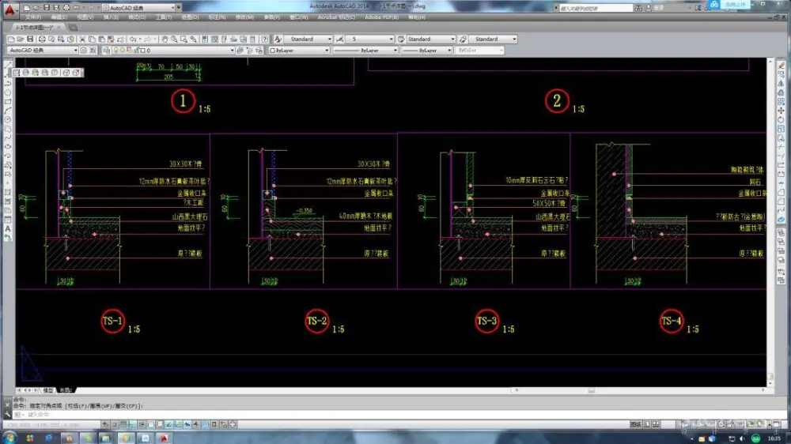Click the keyword search box in title bar
791x444 pixels.
pos(593,9)
